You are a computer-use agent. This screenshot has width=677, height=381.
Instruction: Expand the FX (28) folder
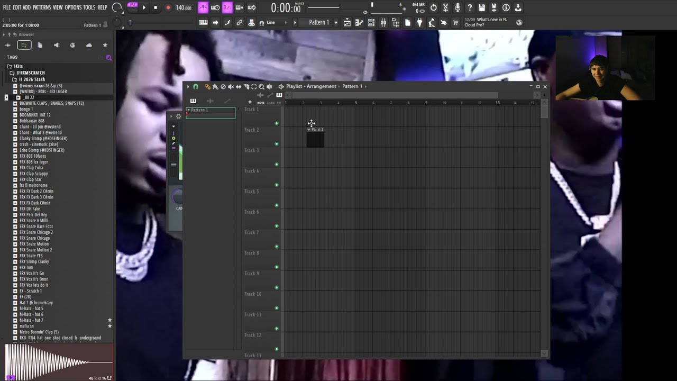(25, 297)
